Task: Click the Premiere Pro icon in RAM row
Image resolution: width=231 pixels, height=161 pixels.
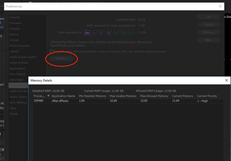Action: [x=95, y=33]
